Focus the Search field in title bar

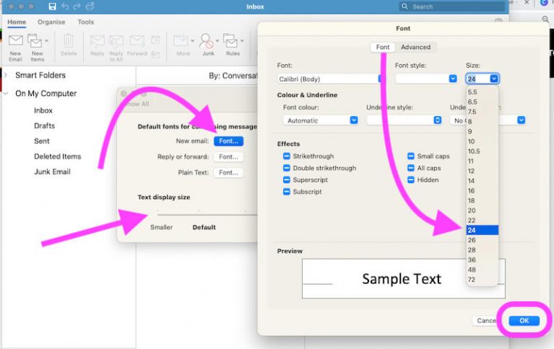click(452, 6)
